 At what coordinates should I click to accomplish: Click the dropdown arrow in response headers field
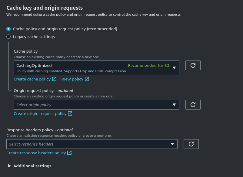tap(172, 144)
